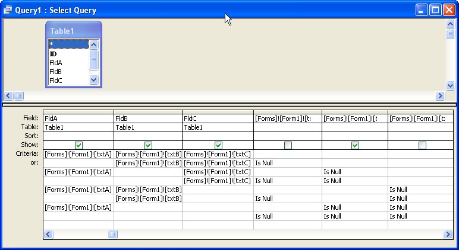Click upper pane vertical scroll up arrow
Viewport: 459px width, 250px height.
pos(450,24)
